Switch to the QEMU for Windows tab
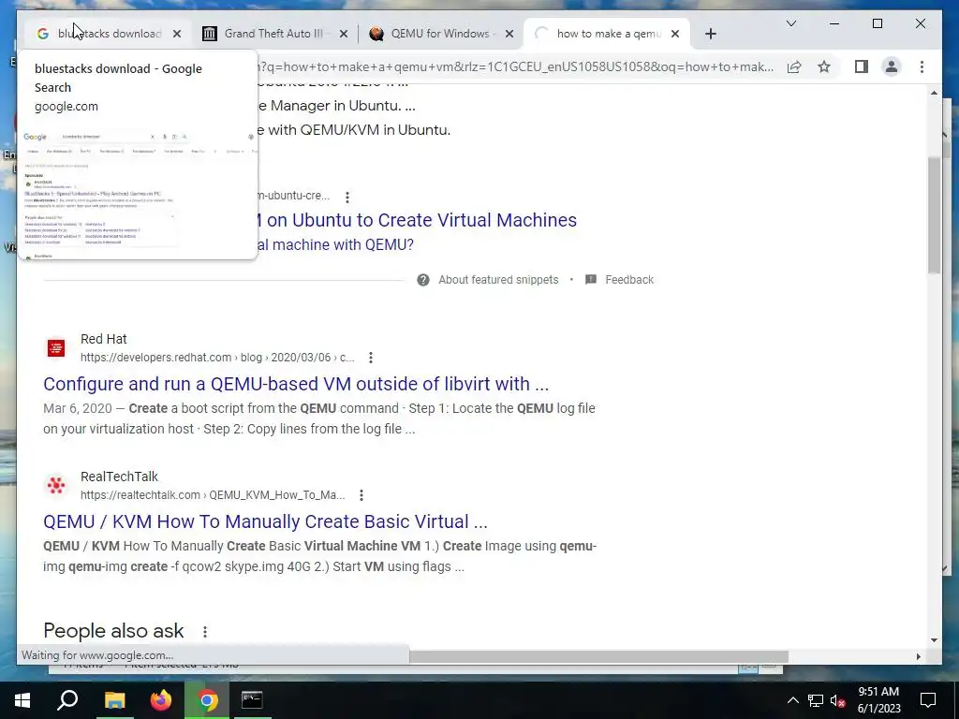 tap(440, 34)
